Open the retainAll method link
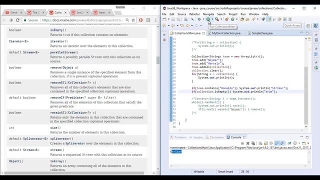Image resolution: width=320 pixels, height=180 pixels. [59, 112]
